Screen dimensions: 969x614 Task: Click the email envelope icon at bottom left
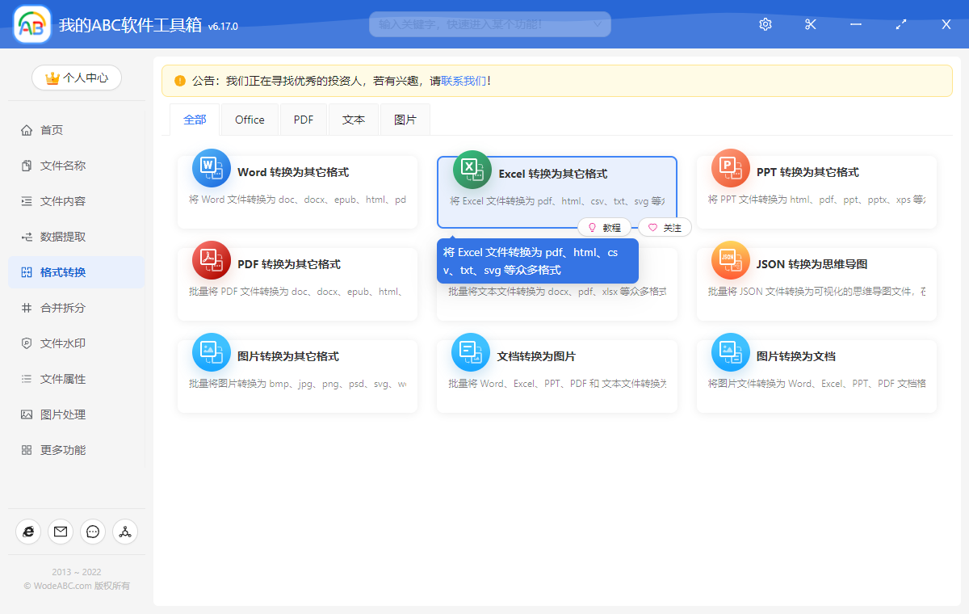pyautogui.click(x=60, y=532)
